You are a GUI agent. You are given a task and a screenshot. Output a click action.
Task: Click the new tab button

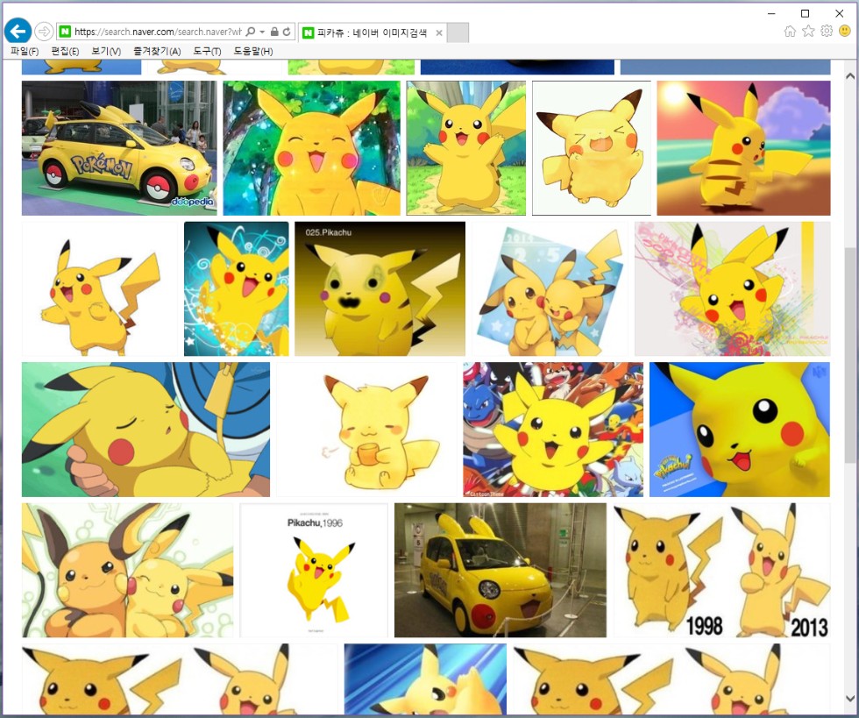(458, 33)
